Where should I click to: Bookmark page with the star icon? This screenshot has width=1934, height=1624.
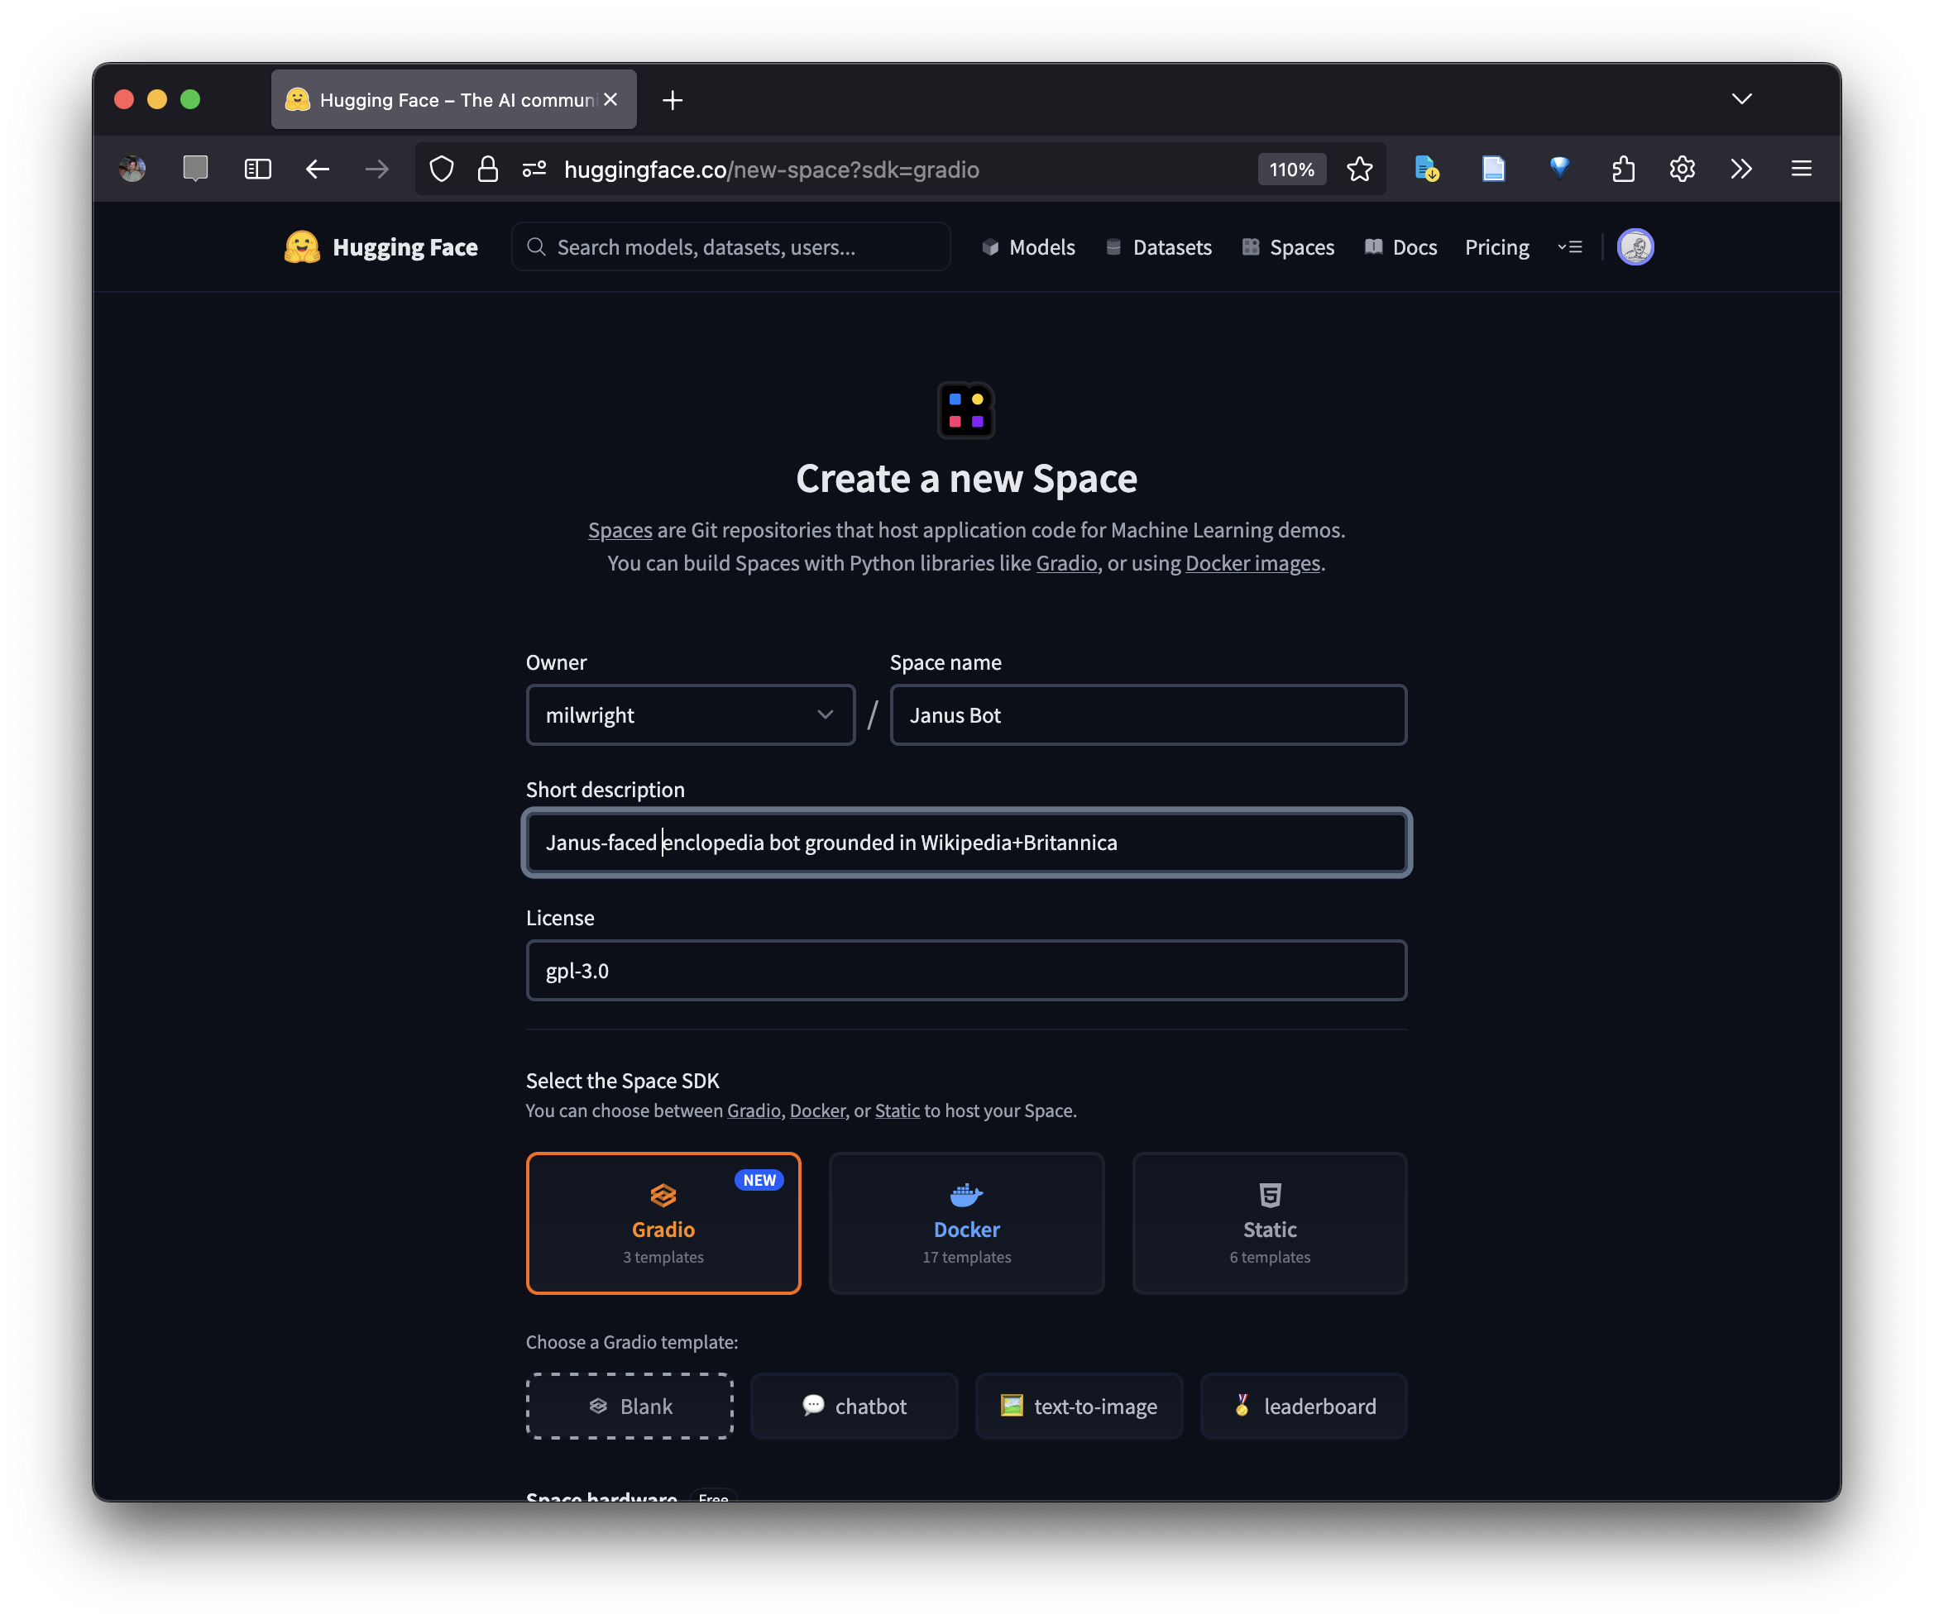pyautogui.click(x=1359, y=170)
